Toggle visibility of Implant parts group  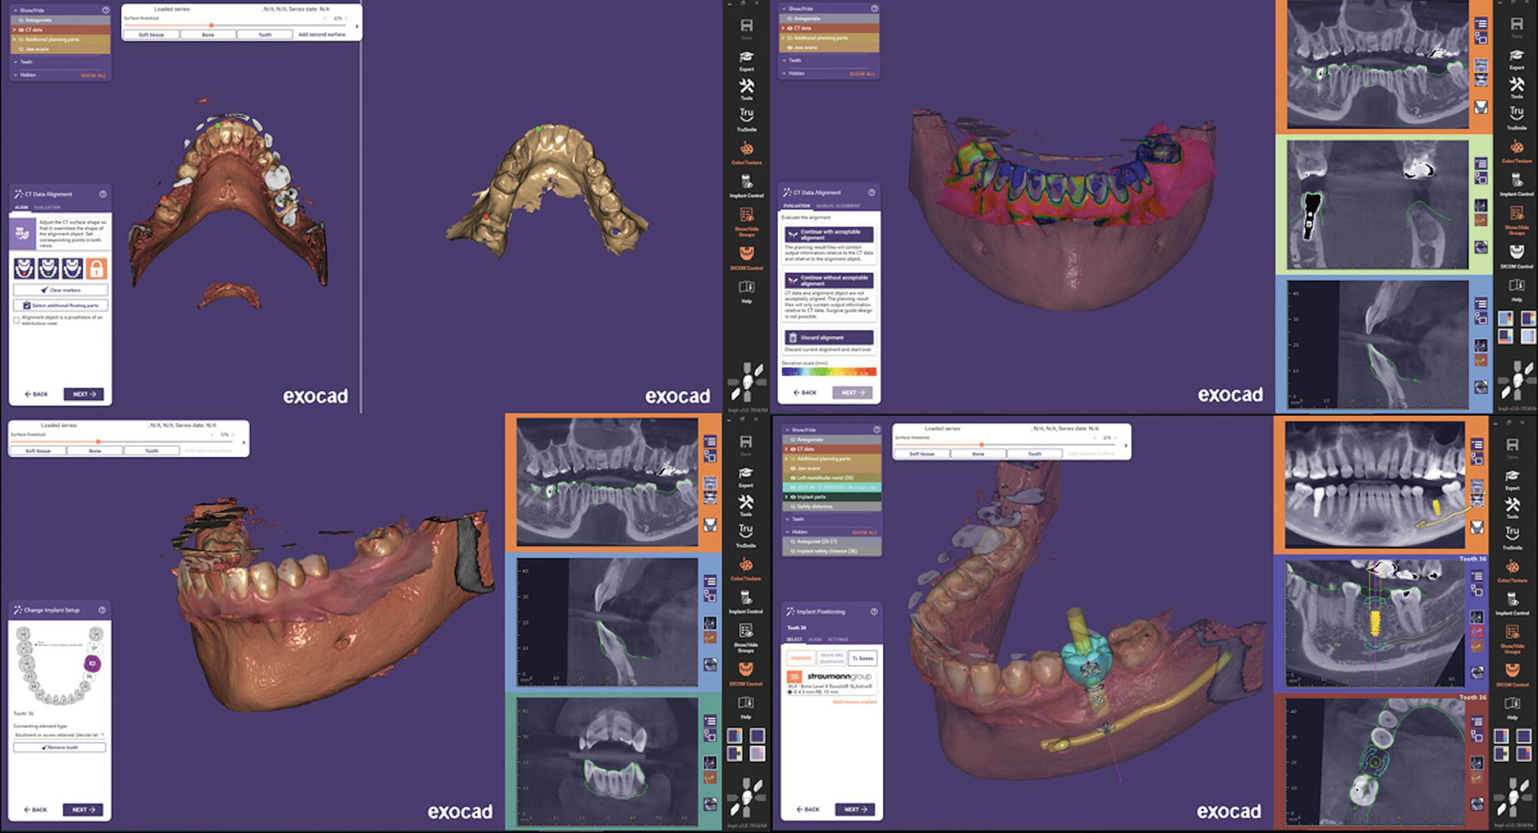pyautogui.click(x=793, y=497)
